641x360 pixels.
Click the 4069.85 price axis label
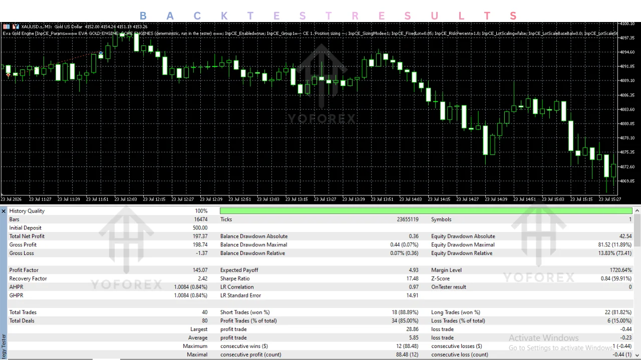click(x=628, y=181)
